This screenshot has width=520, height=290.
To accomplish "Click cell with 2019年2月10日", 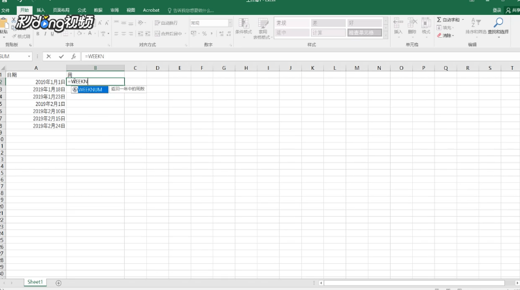I will pos(36,111).
